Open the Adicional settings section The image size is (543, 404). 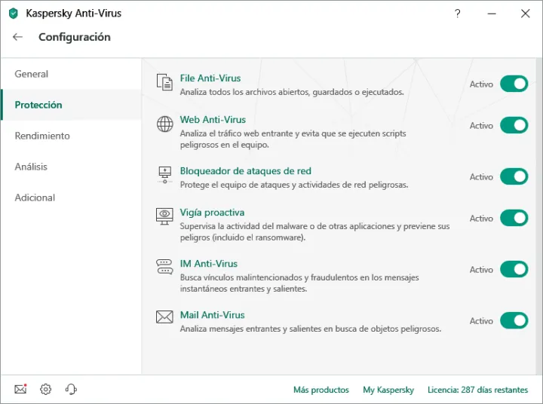point(71,197)
